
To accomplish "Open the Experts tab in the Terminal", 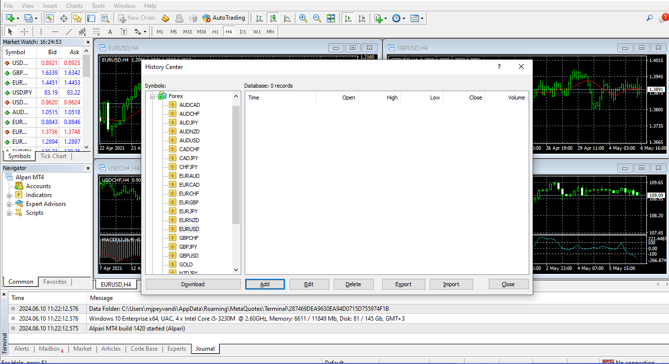I will [176, 349].
